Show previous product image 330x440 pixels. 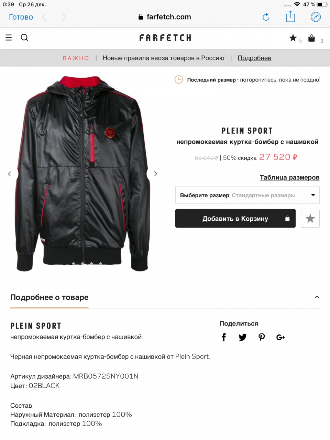[10, 174]
